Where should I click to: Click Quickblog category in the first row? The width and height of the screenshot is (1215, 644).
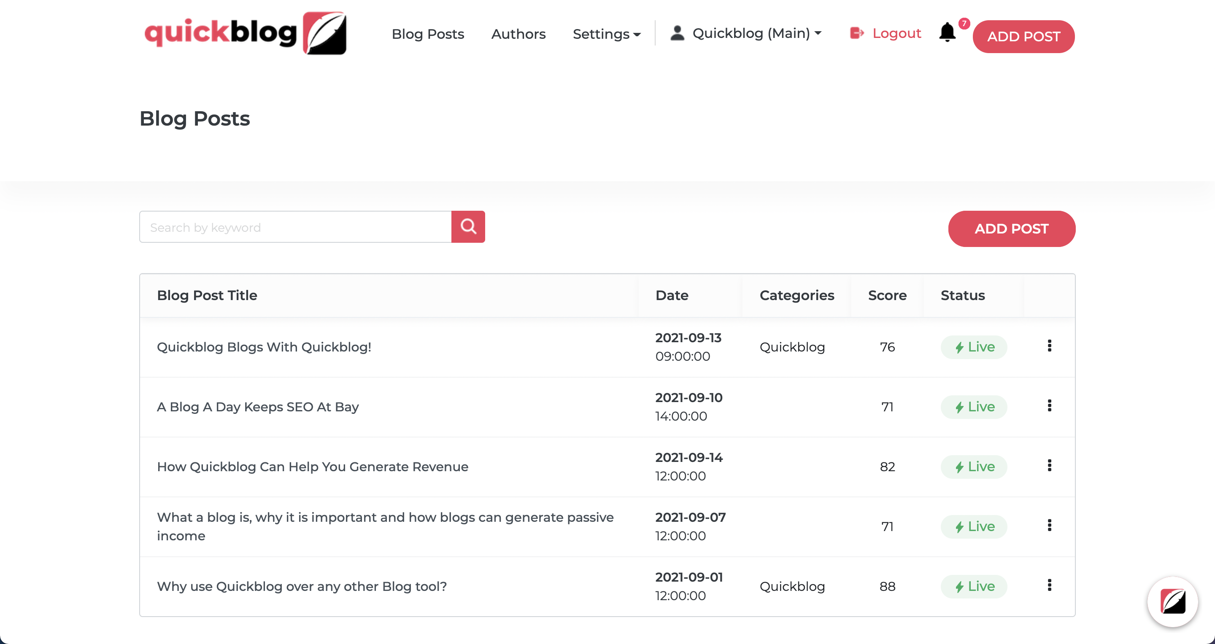[x=792, y=347]
